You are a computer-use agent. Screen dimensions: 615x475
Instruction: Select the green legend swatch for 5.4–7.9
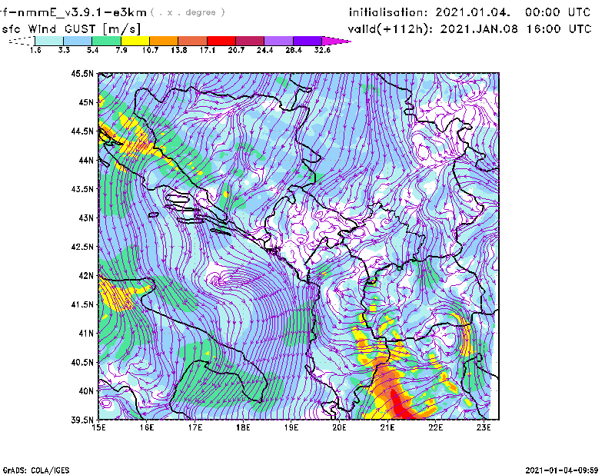click(106, 41)
